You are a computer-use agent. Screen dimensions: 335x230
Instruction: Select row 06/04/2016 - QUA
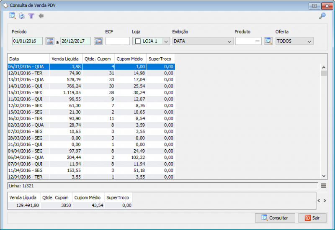tap(91, 158)
